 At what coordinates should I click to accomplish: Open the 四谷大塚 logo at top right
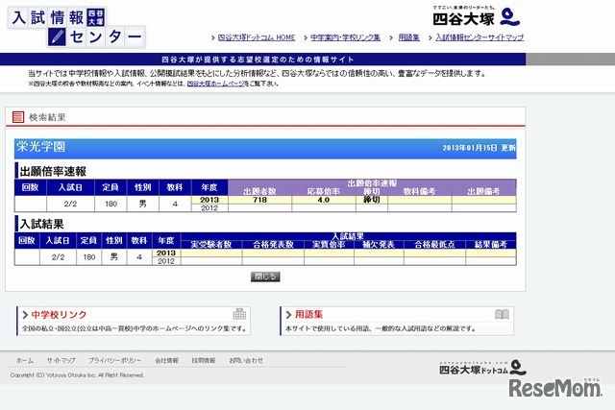(477, 16)
